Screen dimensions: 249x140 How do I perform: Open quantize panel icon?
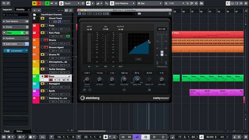tap(196, 3)
